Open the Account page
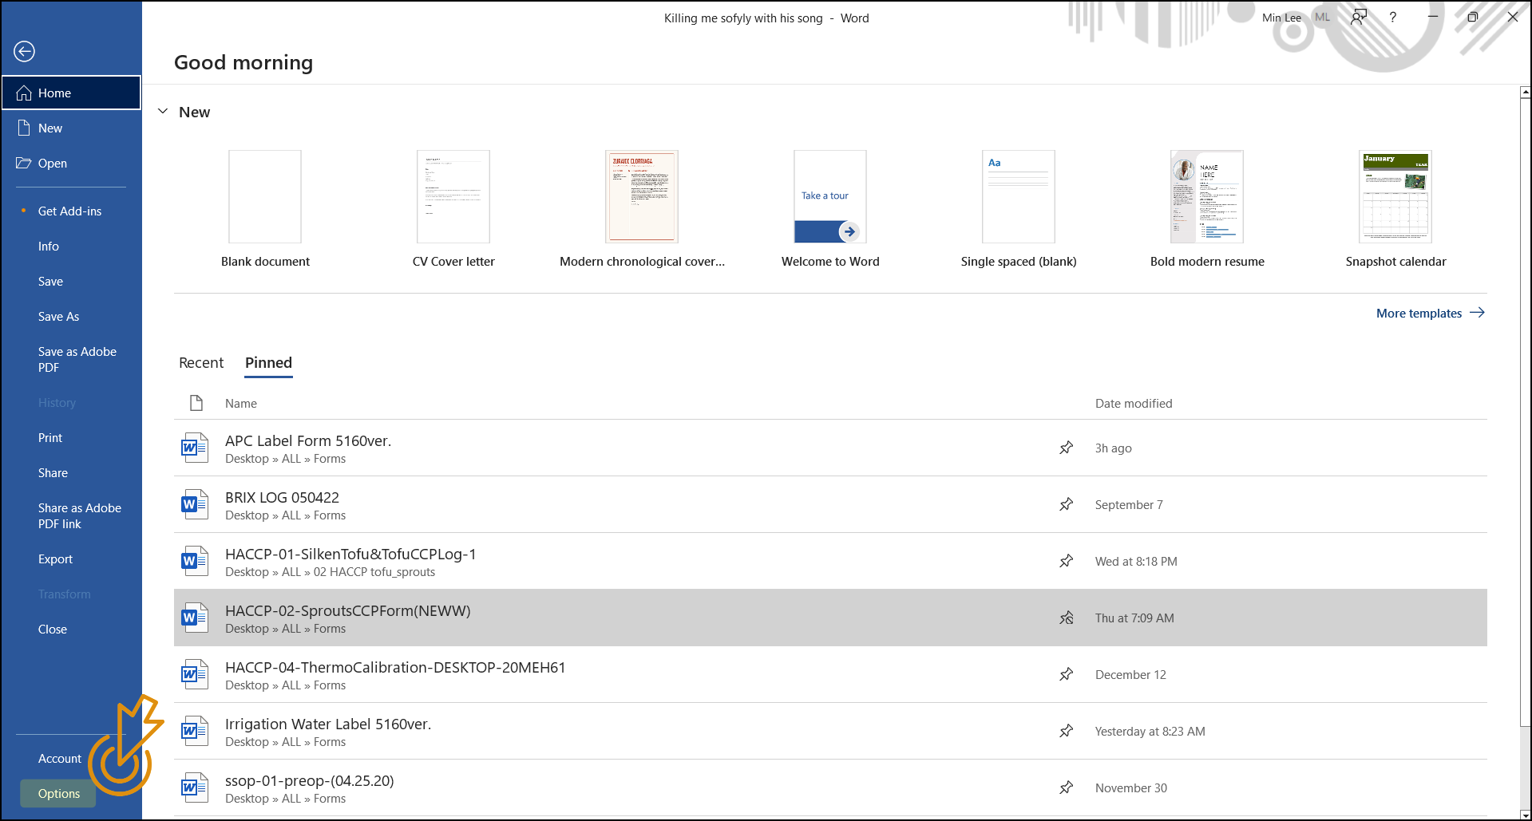Viewport: 1532px width, 821px height. [x=60, y=758]
